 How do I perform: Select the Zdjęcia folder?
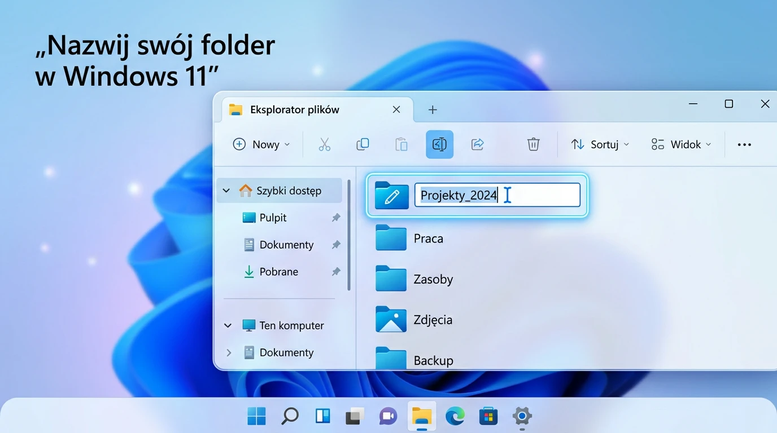pos(433,320)
